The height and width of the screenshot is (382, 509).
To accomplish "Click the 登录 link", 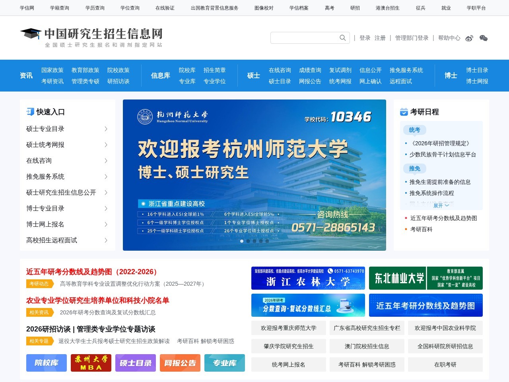I will click(365, 38).
